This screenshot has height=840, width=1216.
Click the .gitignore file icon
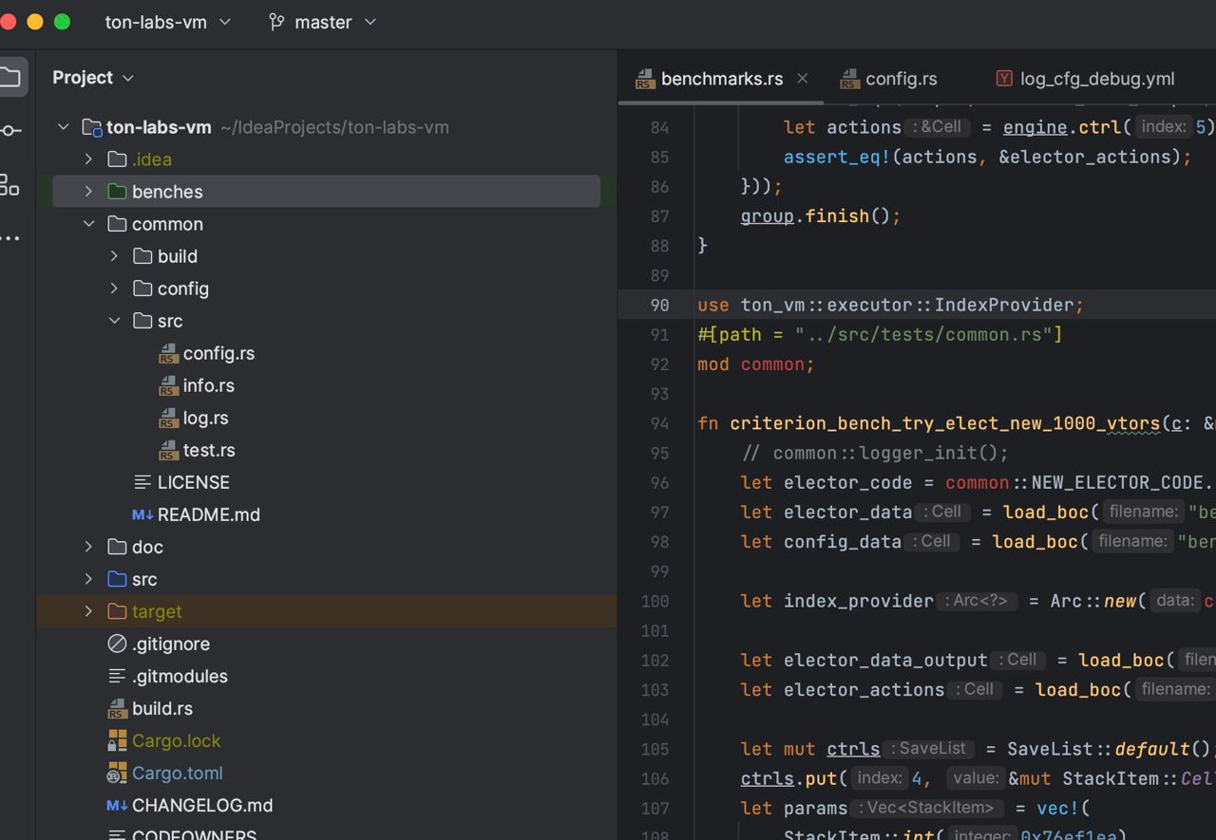tap(117, 644)
